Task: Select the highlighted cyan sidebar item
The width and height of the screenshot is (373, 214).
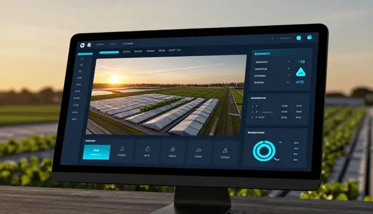Action: point(85,54)
